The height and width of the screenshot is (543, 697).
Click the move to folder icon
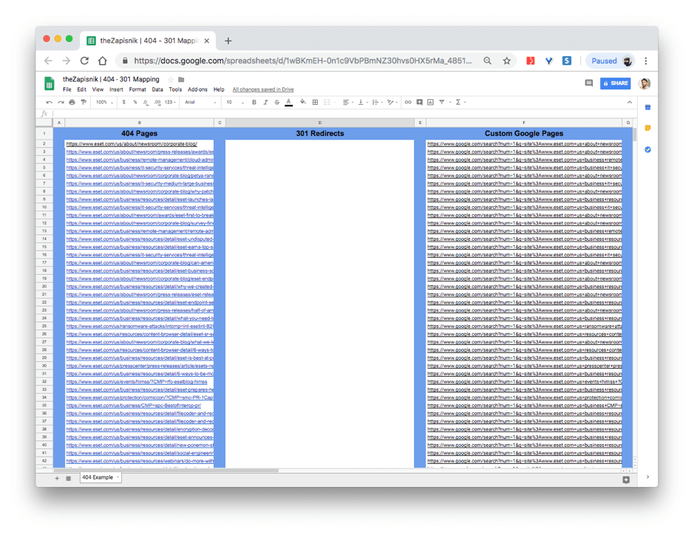pyautogui.click(x=181, y=80)
